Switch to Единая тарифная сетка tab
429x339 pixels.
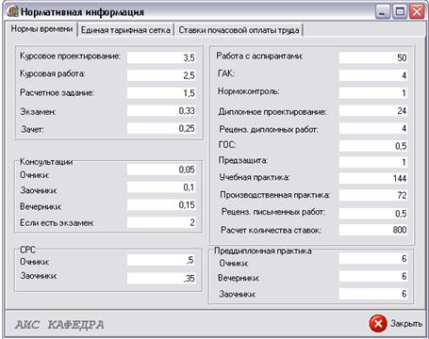[125, 30]
